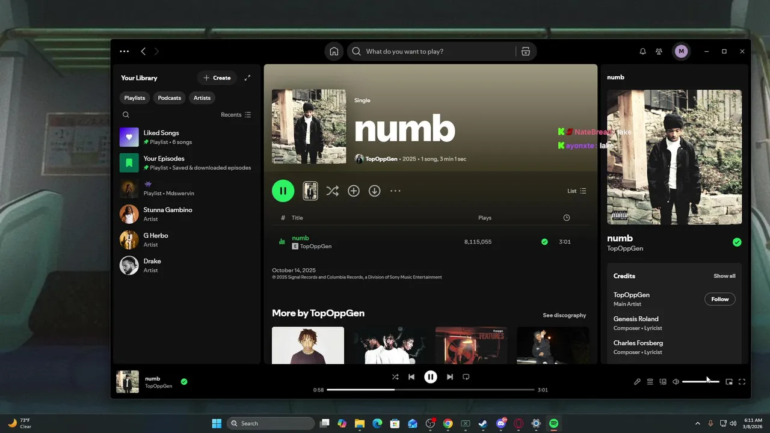Click the album art preview next to pause
The height and width of the screenshot is (433, 770).
[310, 191]
